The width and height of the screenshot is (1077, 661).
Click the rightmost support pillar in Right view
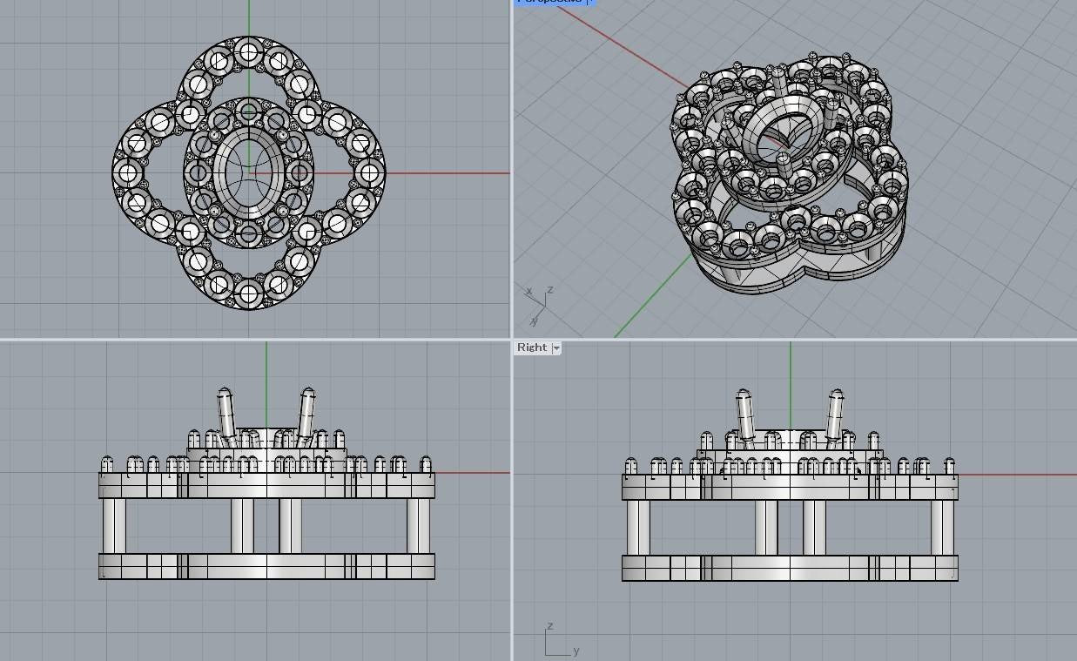coord(942,526)
